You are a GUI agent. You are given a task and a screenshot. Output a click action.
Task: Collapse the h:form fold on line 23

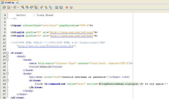pyautogui.click(x=8, y=81)
